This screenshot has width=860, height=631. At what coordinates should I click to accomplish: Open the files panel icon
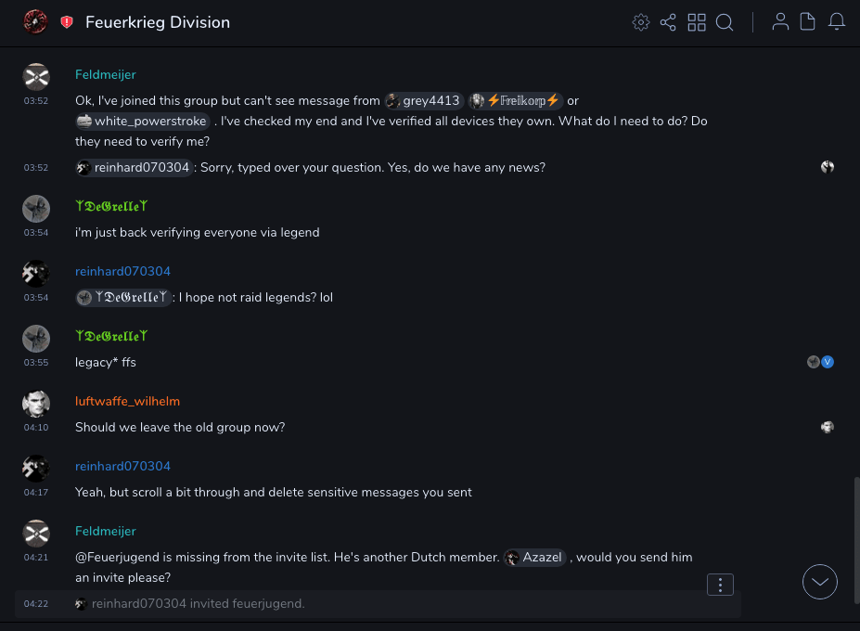(x=808, y=22)
